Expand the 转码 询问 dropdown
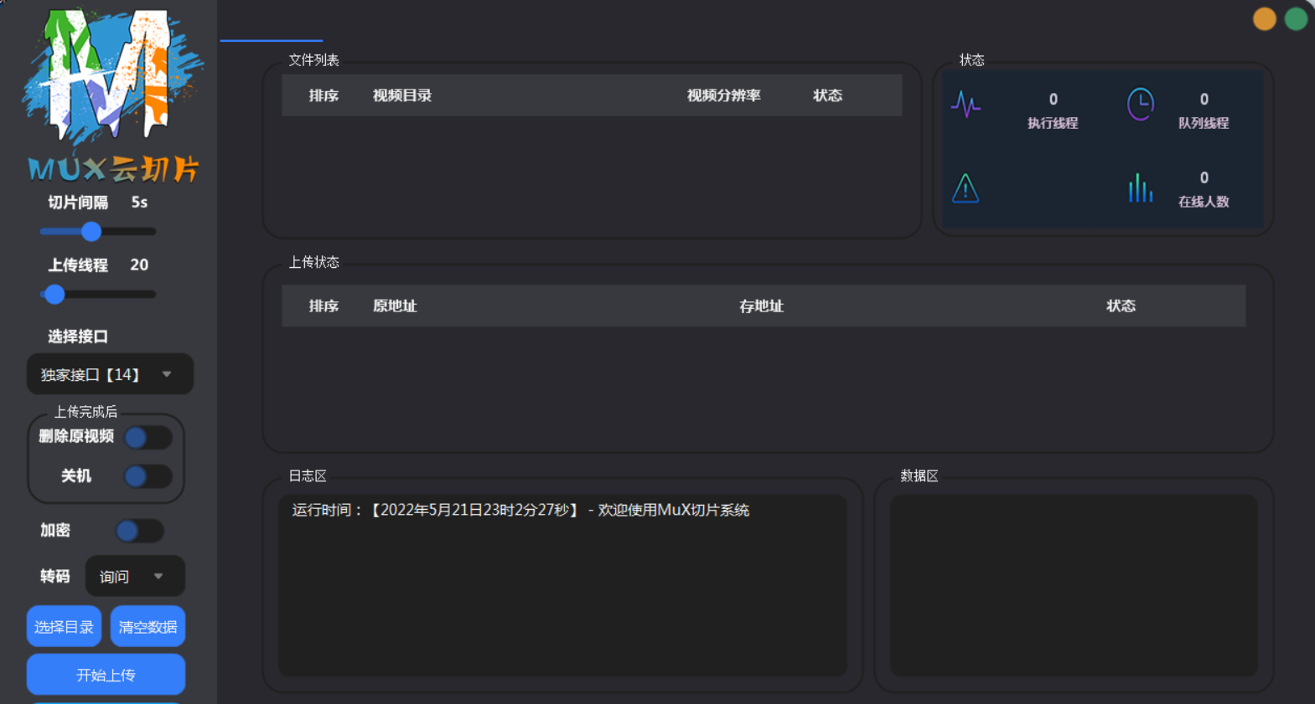The height and width of the screenshot is (704, 1315). tap(134, 576)
